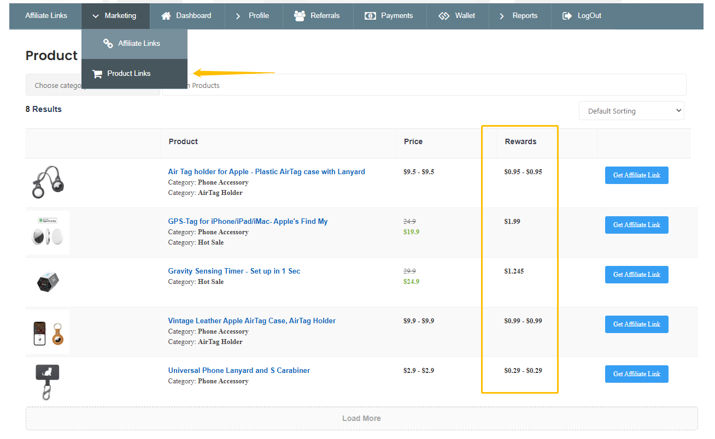Get affiliate link for Universal Phone Lanyard
The height and width of the screenshot is (439, 715).
636,374
